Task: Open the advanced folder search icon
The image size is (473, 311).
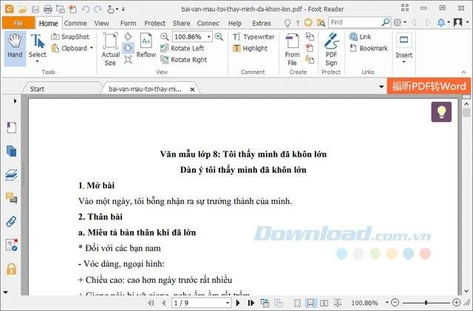Action: click(x=321, y=23)
